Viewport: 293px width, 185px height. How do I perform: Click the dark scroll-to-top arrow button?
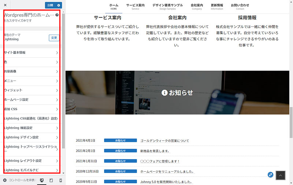pos(280,175)
